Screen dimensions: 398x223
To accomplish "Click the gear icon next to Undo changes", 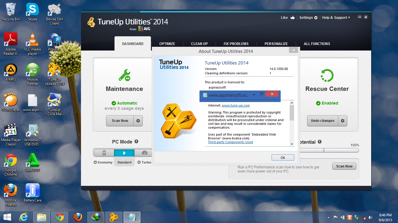I will [343, 121].
